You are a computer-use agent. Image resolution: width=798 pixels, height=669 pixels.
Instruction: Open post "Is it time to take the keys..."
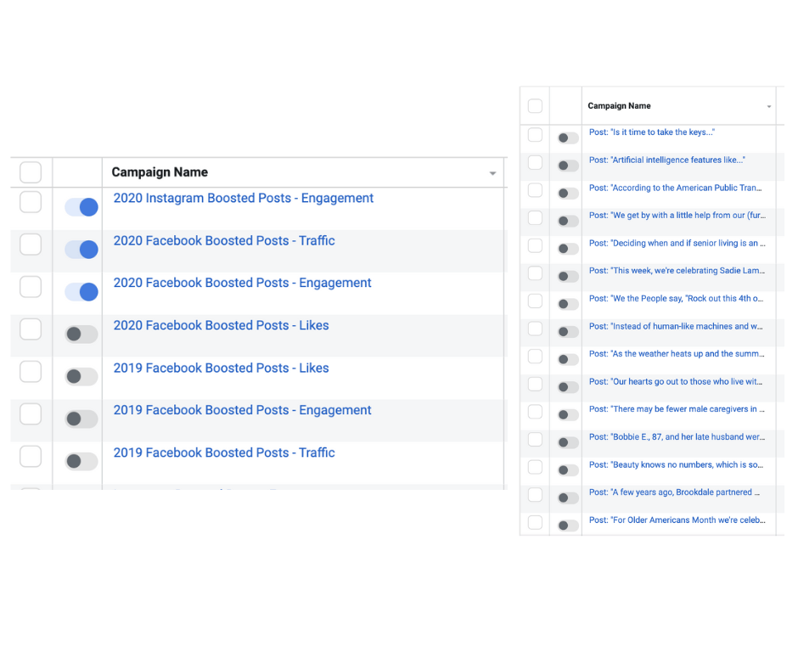651,132
